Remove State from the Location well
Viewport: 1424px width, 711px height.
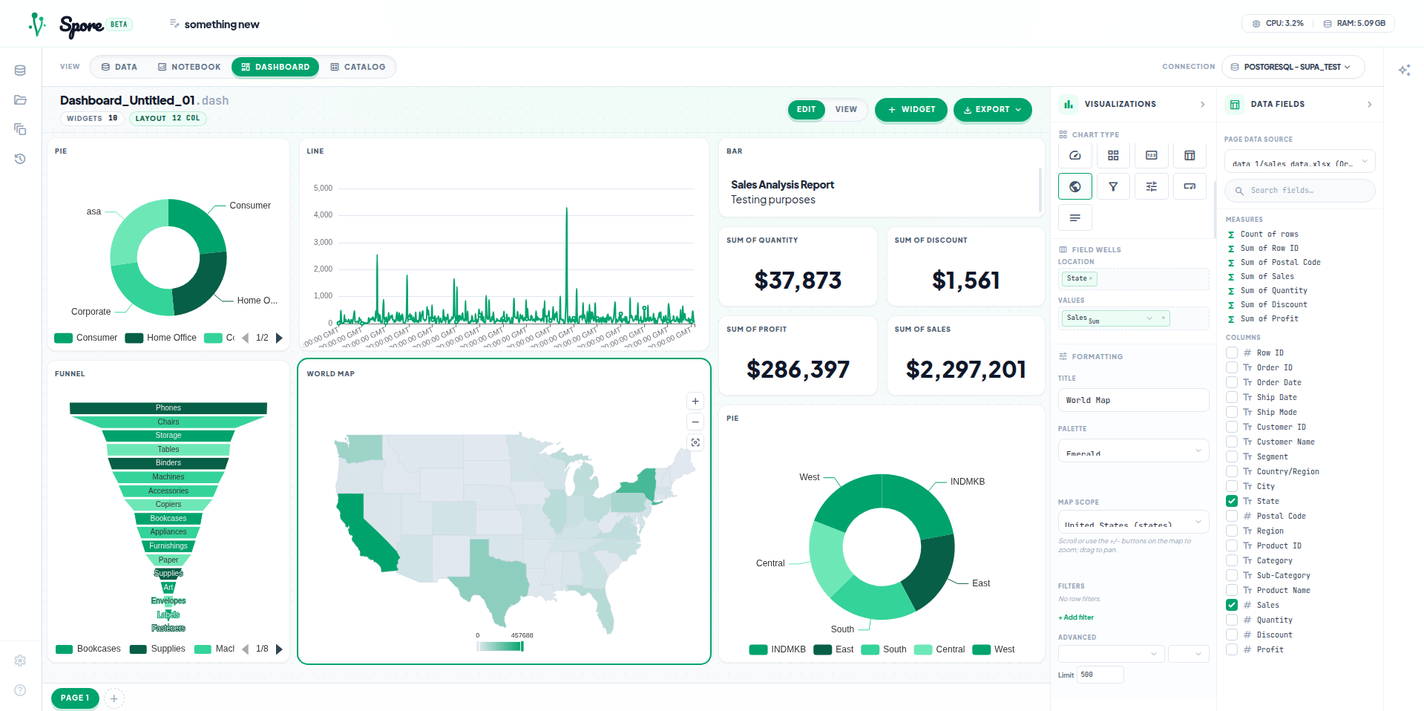tap(1091, 278)
